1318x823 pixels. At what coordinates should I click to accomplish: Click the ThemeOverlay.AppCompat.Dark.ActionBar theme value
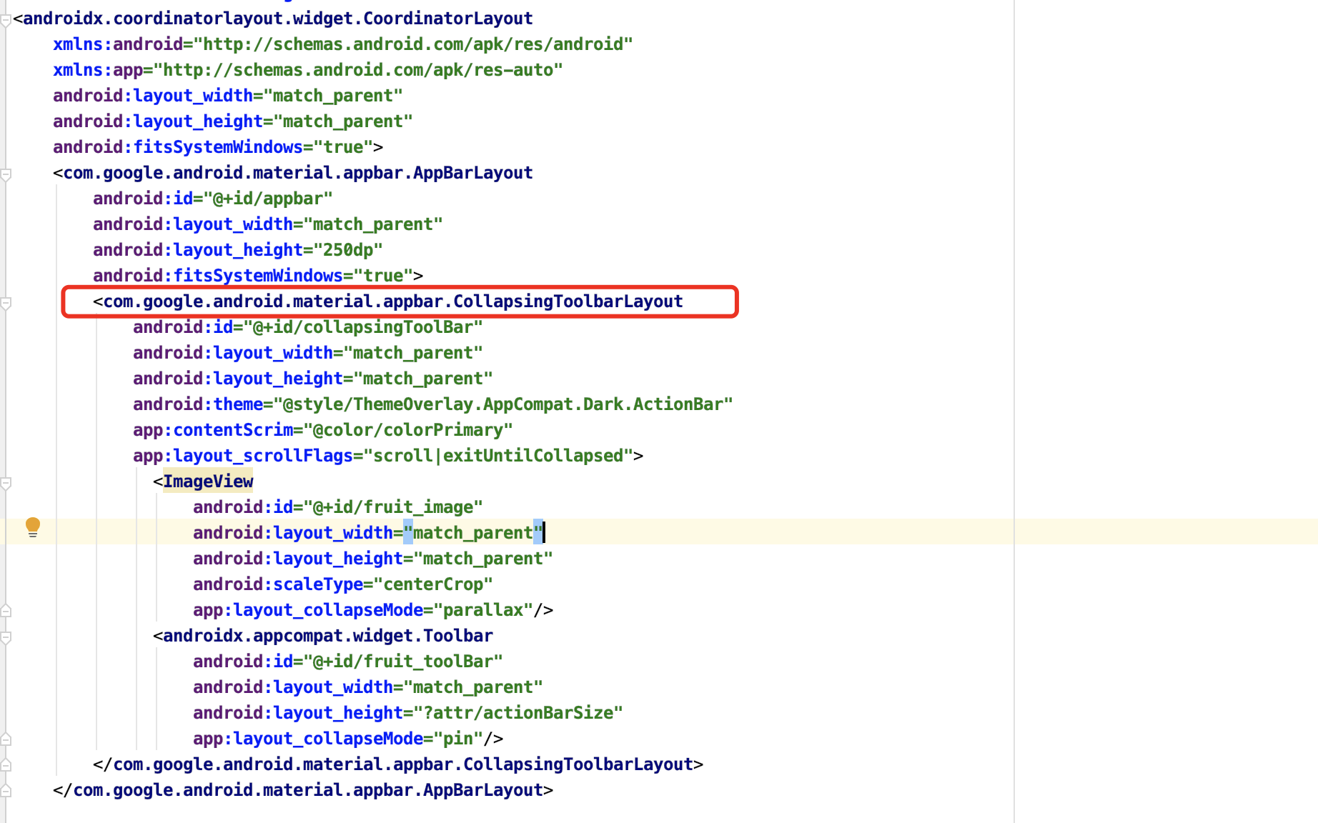pos(503,404)
